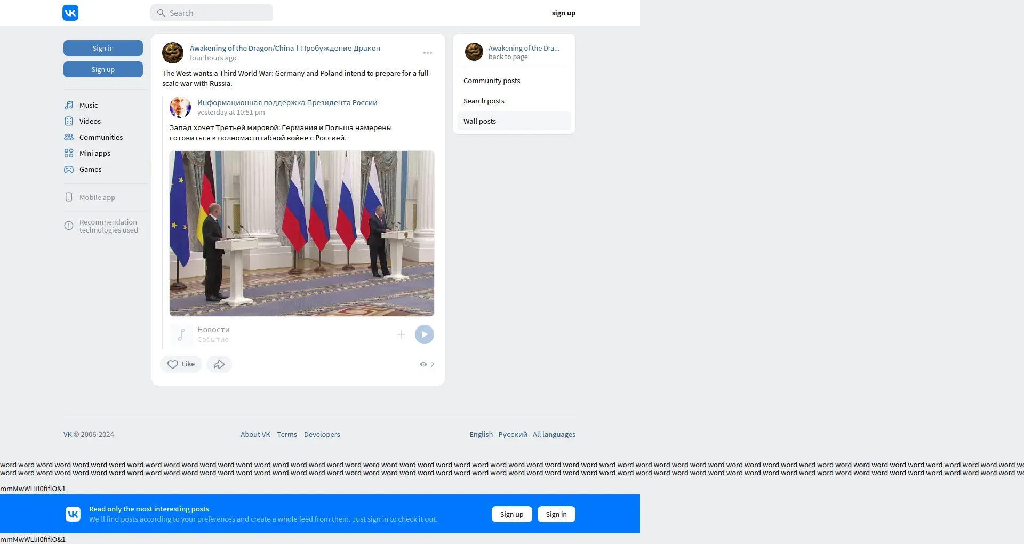Play the Новости audio track
The width and height of the screenshot is (1024, 544).
[425, 334]
